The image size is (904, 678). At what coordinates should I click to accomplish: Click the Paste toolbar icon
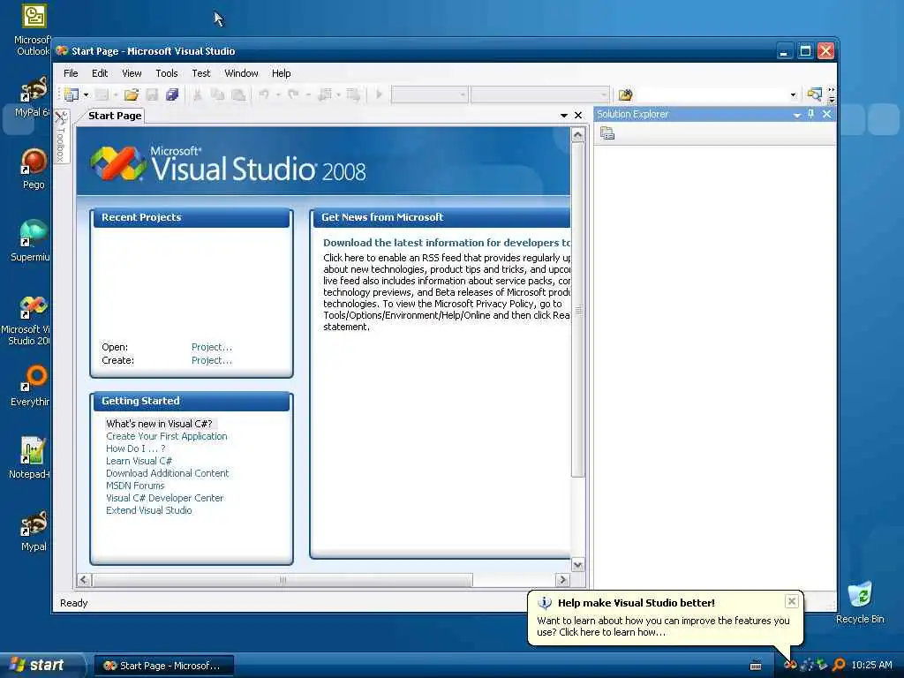(x=238, y=94)
